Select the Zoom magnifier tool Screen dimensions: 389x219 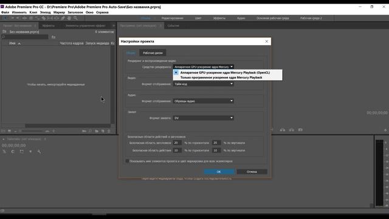tap(75, 18)
